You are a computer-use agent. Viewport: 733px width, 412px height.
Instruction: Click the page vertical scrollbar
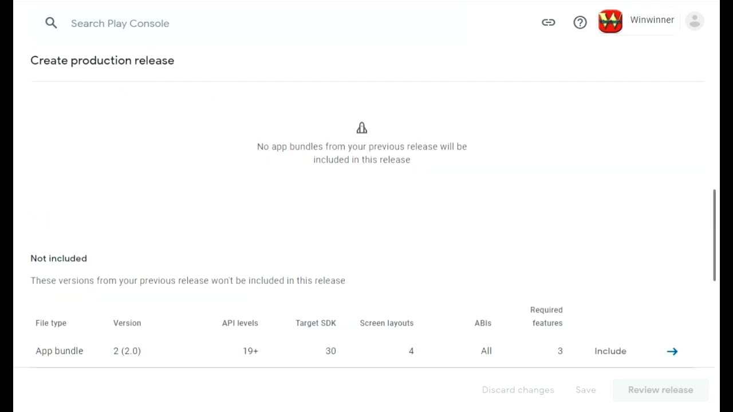(714, 235)
